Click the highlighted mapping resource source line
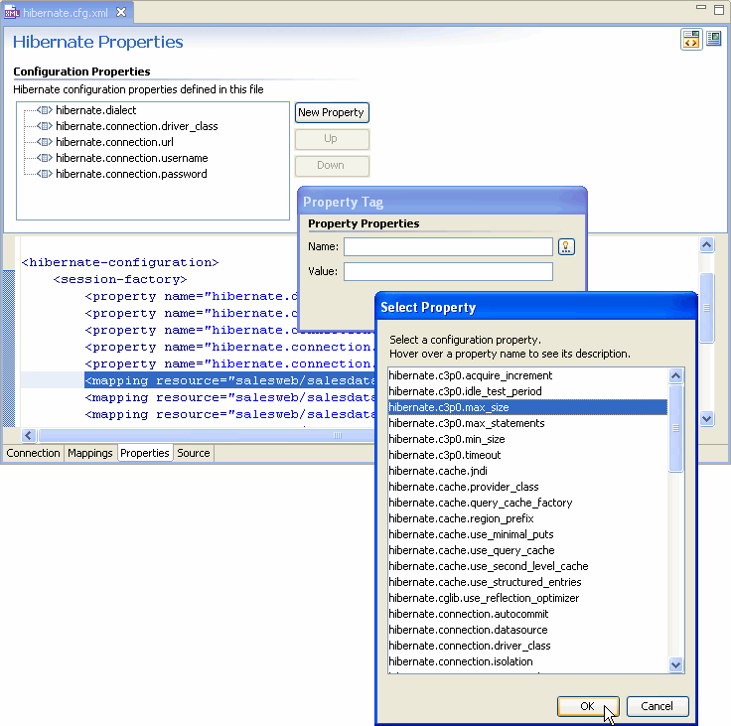731x726 pixels. [229, 380]
